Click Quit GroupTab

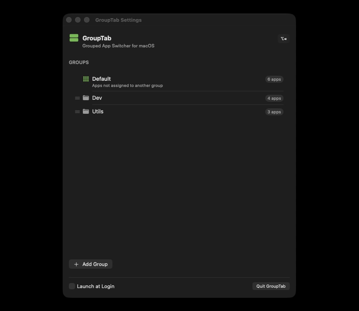point(271,286)
